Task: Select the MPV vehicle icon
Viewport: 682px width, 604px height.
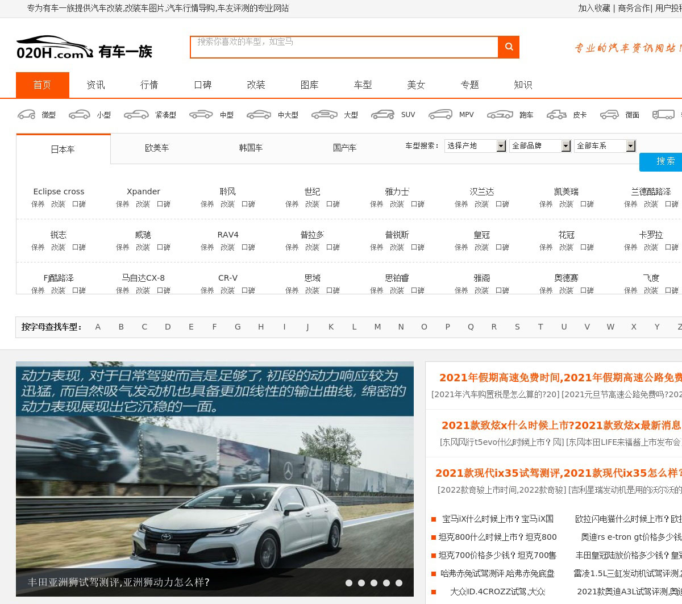Action: click(x=440, y=115)
